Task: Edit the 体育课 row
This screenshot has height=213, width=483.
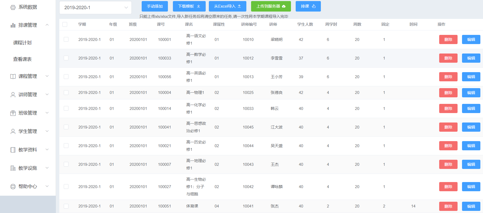Action: [471, 206]
